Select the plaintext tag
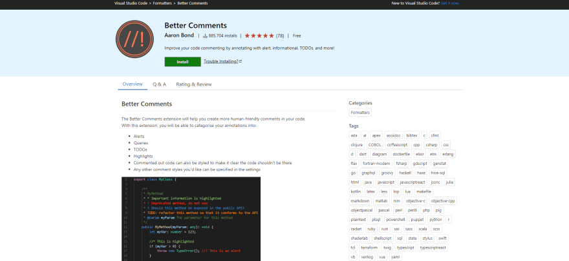Screen dimensions: 569x261 (358, 220)
